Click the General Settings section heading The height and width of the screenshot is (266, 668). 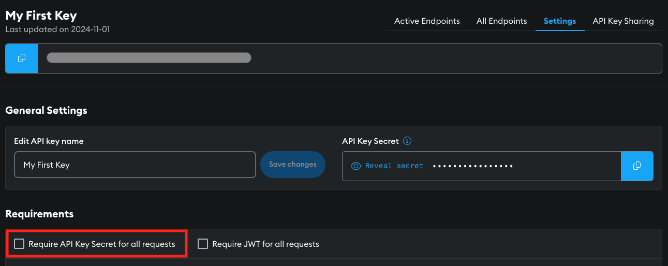click(x=46, y=110)
